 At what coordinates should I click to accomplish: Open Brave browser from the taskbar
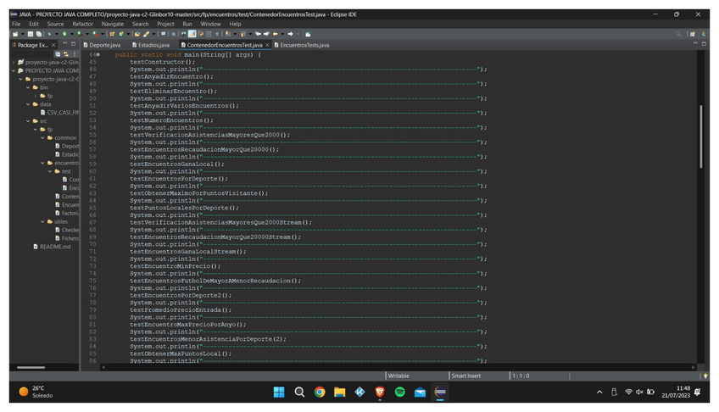coord(379,392)
